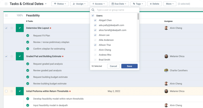Image resolution: width=203 pixels, height=108 pixels.
Task: Click green checkmark icon for Request Fit Plan
Action: [x=28, y=35]
